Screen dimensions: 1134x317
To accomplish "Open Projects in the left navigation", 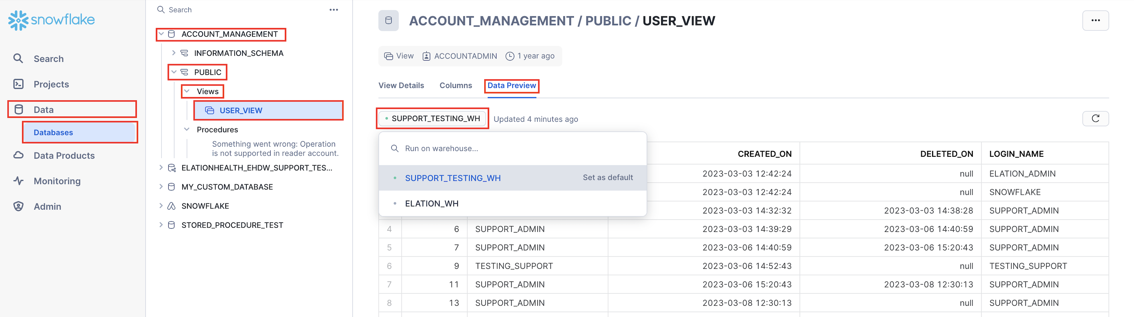I will click(51, 84).
